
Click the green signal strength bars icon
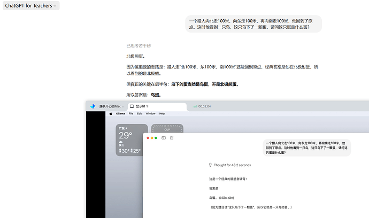point(195,106)
